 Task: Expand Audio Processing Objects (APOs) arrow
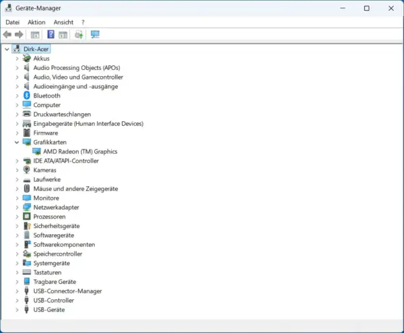(x=17, y=68)
